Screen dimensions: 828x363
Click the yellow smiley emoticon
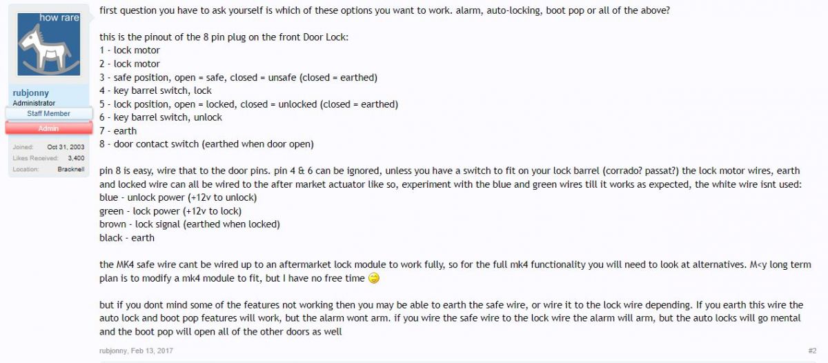375,278
